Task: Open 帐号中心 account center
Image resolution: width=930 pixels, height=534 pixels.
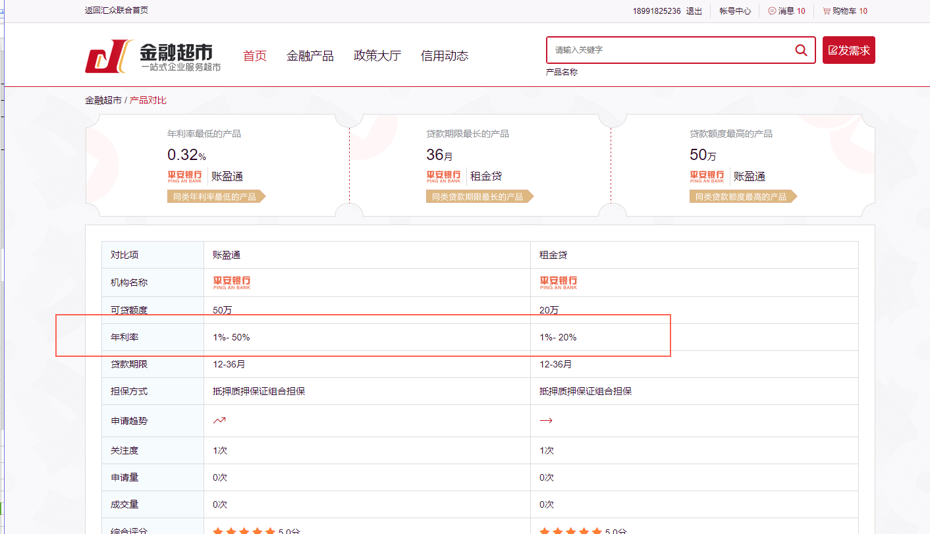Action: click(x=735, y=11)
